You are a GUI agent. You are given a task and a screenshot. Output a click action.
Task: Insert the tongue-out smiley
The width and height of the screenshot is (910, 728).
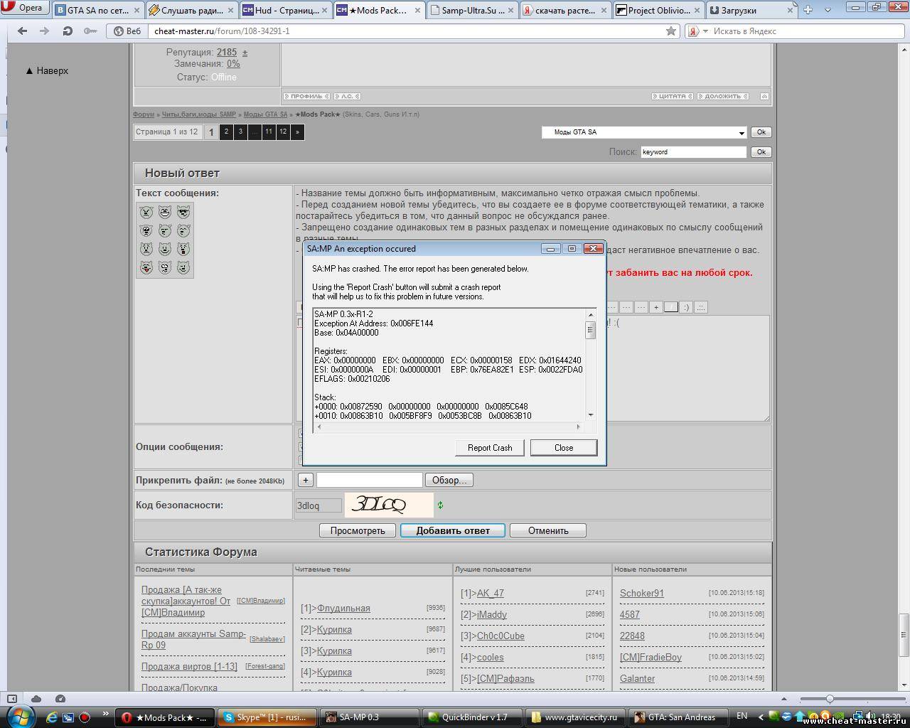click(146, 267)
